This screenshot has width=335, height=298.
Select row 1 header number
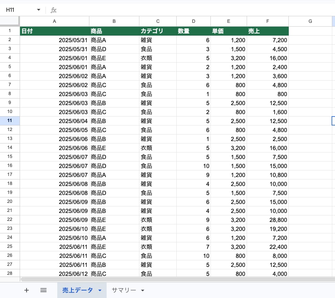coord(10,31)
